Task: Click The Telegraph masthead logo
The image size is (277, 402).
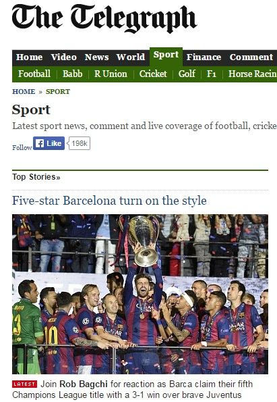Action: coord(104,18)
